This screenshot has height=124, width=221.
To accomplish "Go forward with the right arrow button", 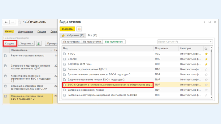I will click(x=13, y=22).
